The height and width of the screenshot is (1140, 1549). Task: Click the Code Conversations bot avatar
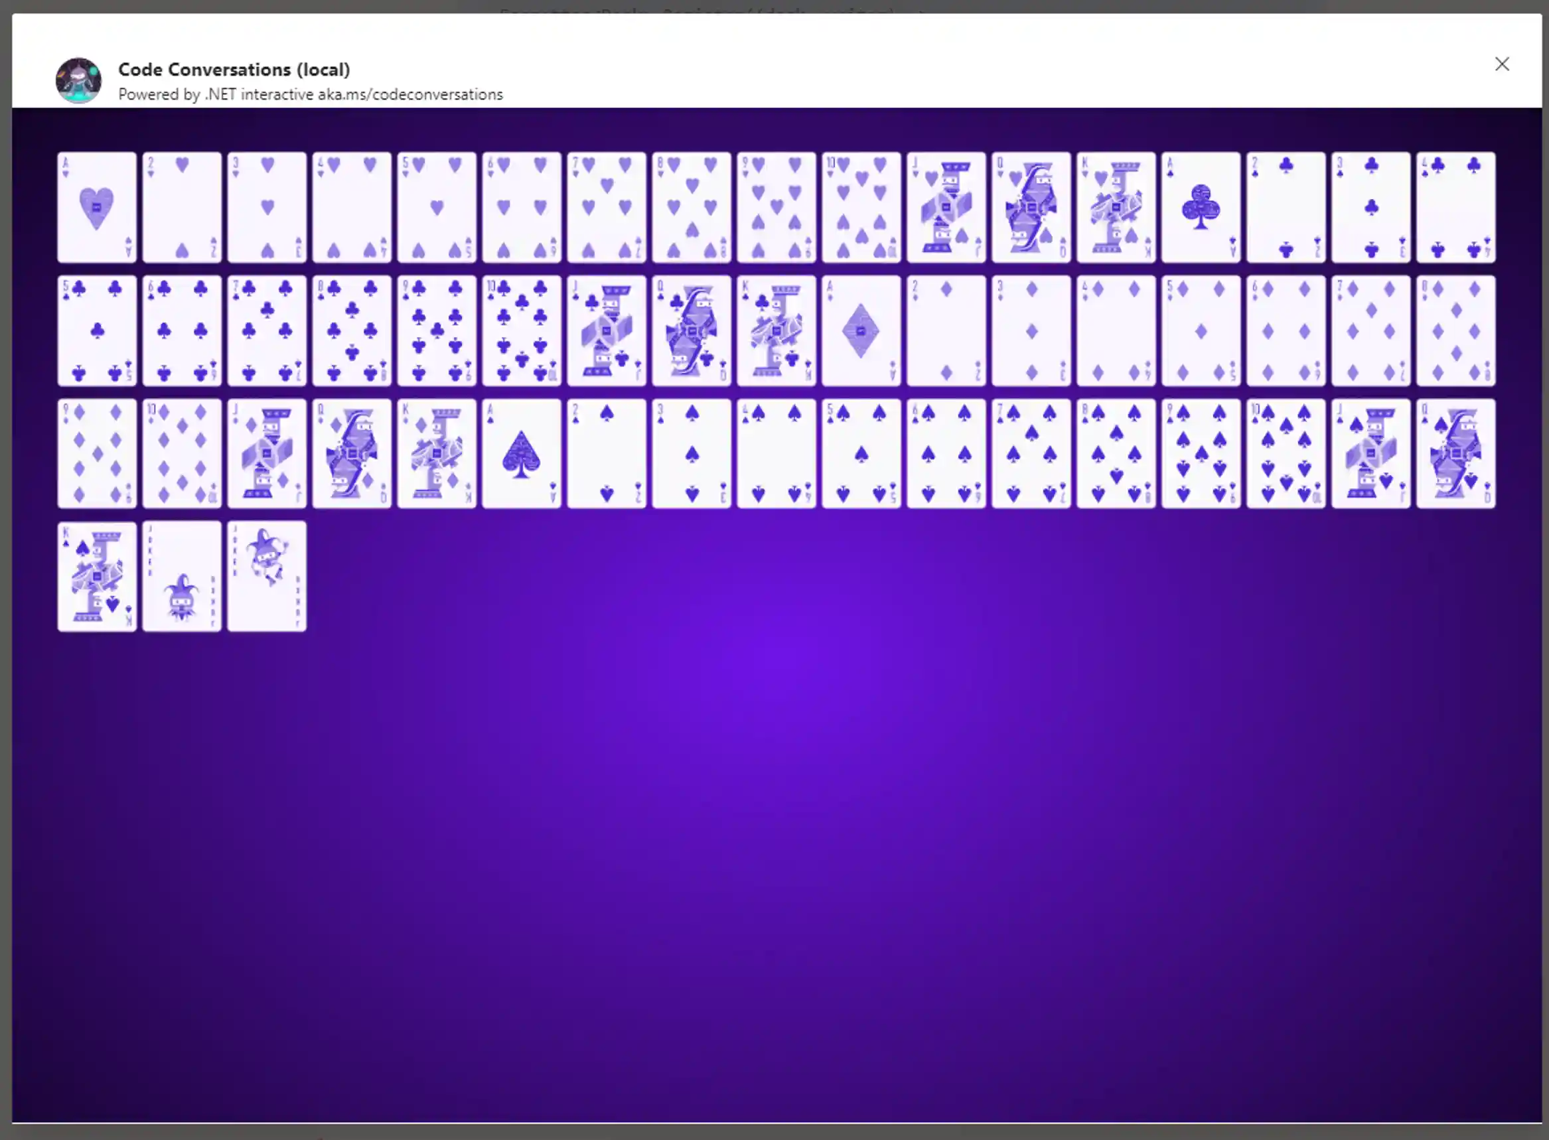click(78, 80)
